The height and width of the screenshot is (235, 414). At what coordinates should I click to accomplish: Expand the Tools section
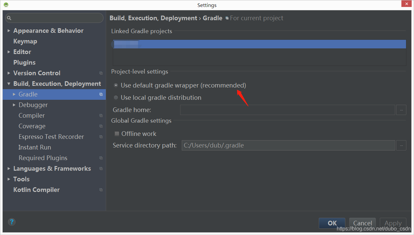9,179
